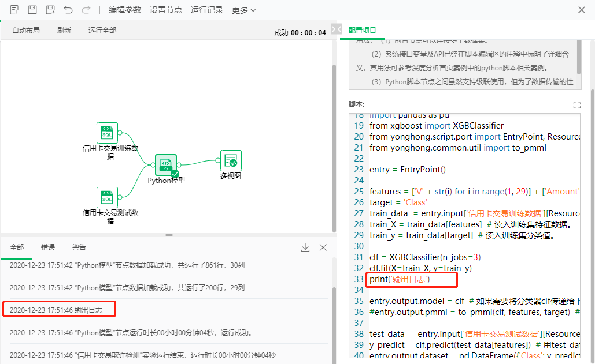595x364 pixels.
Task: Click output port of 训练数据 node
Action: pyautogui.click(x=120, y=133)
